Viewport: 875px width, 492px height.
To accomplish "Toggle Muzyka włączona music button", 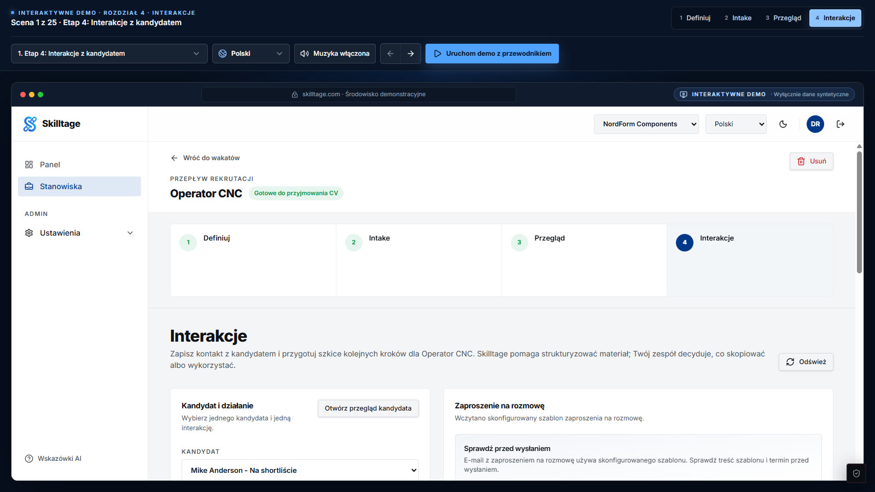I will 335,54.
